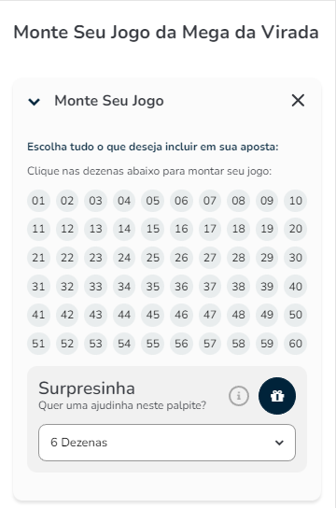Pick number 25 for the bet
Viewport: 336px width, 508px height.
tap(153, 258)
